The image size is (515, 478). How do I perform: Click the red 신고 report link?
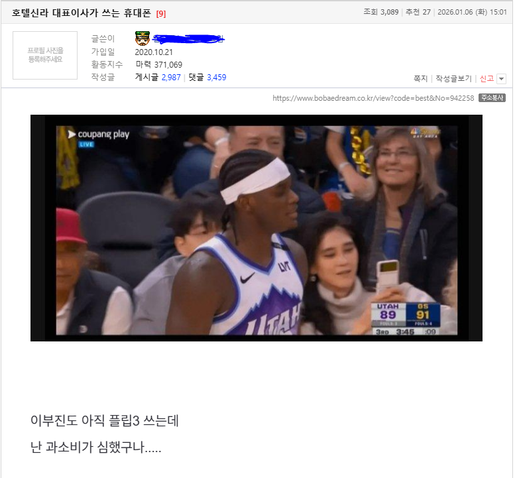pos(486,79)
